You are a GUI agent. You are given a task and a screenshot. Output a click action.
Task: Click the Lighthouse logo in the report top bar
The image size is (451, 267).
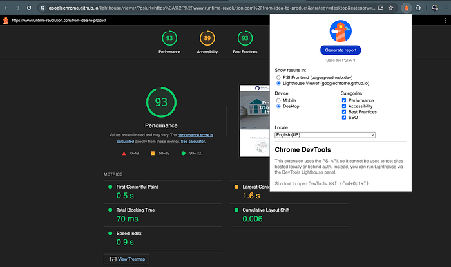coord(5,21)
